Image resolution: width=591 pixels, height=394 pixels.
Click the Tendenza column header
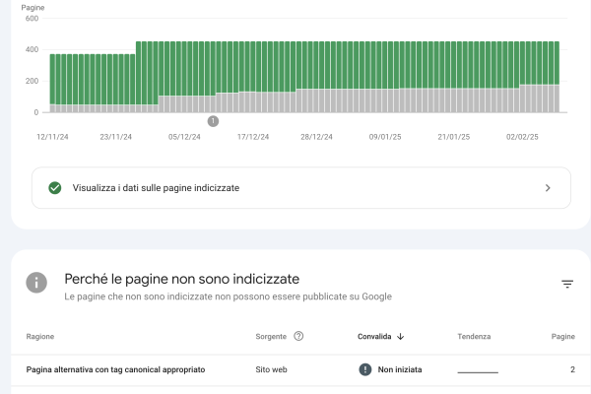pyautogui.click(x=474, y=336)
